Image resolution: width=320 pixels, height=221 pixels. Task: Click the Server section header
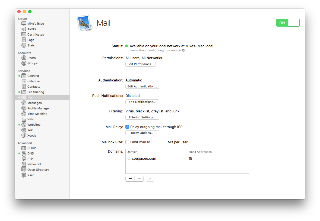22,19
